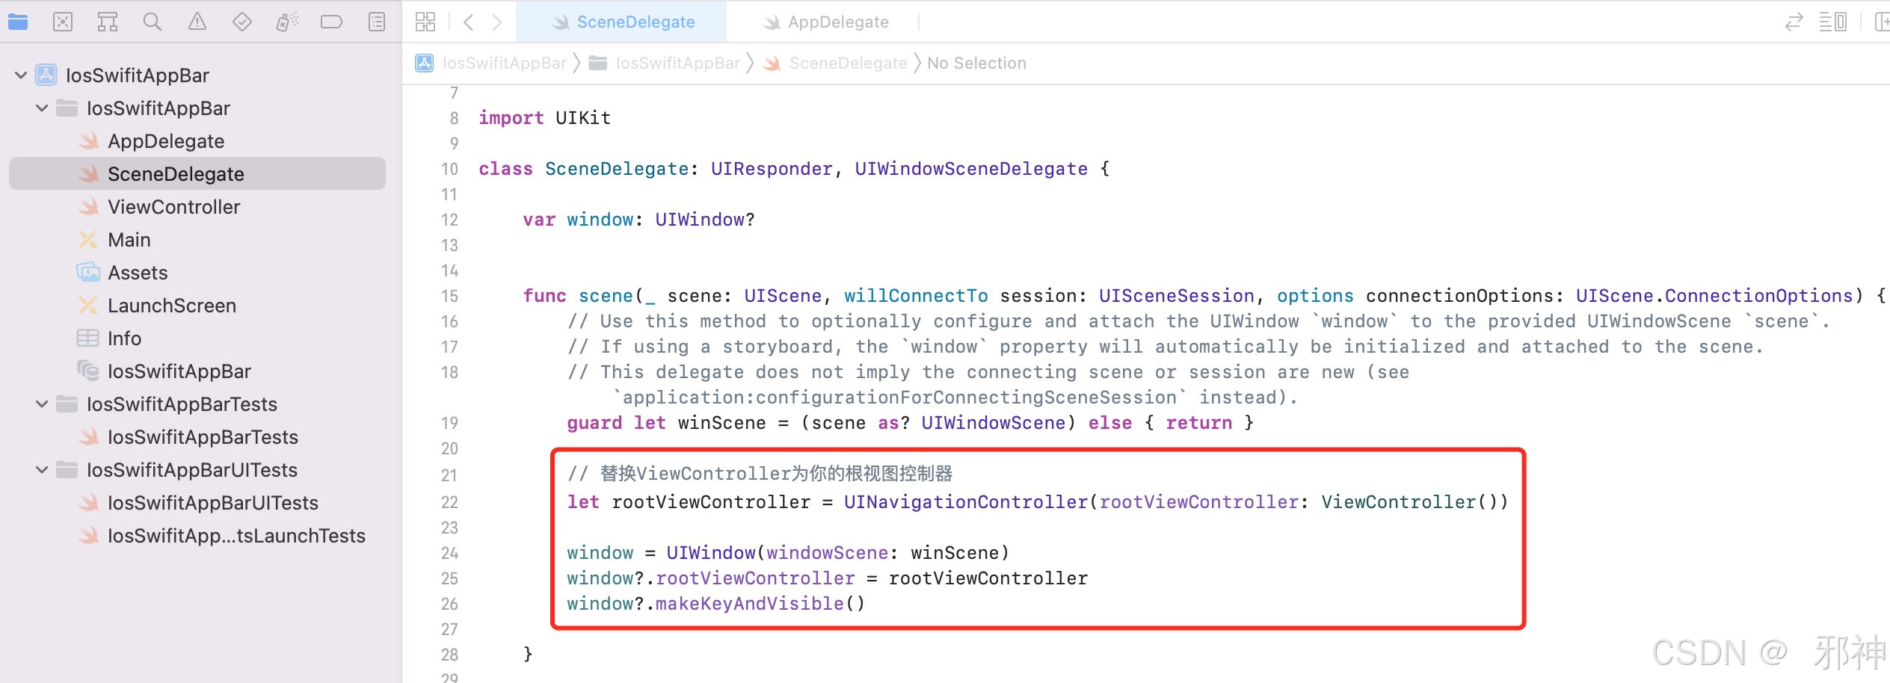This screenshot has width=1890, height=683.
Task: Show the Breakpoint navigator
Action: coord(331,22)
